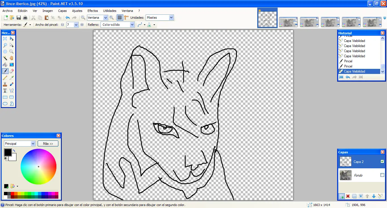Uncheck Capa 2 visibility checkbox
This screenshot has width=387, height=208.
point(382,162)
